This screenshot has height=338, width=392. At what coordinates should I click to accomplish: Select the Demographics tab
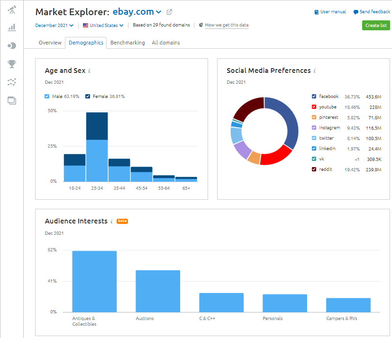click(86, 43)
